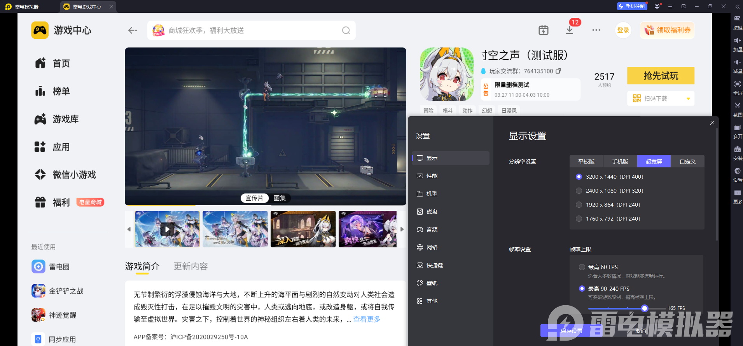Open the keyboard mapping icon
The width and height of the screenshot is (743, 346).
tap(737, 19)
